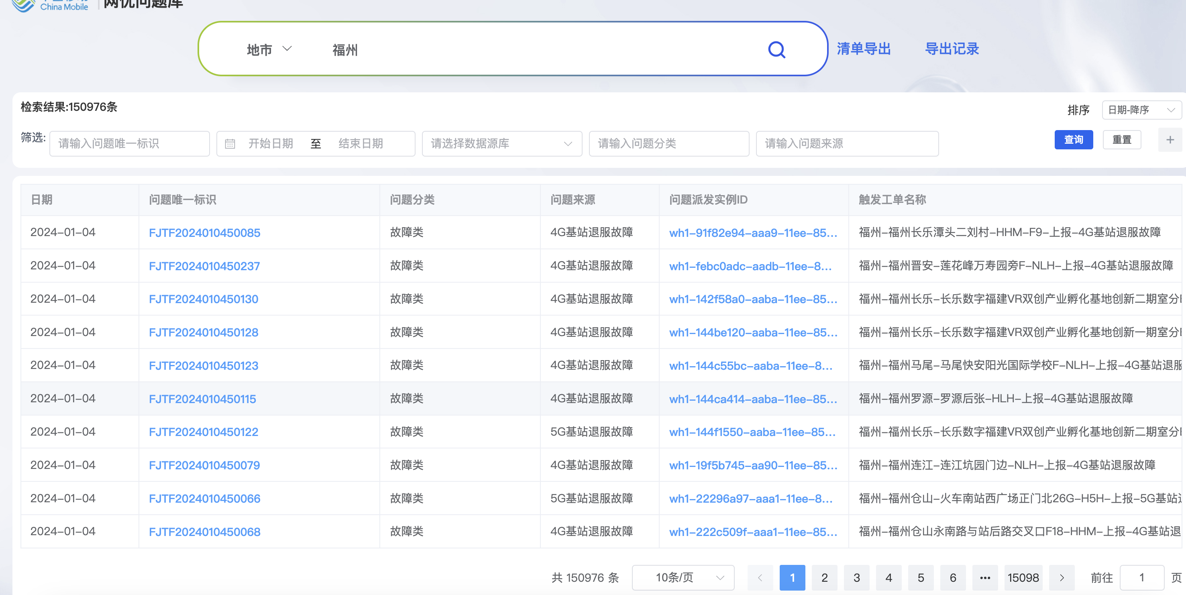Click the 请输入问题分类 input
Image resolution: width=1186 pixels, height=595 pixels.
click(669, 144)
